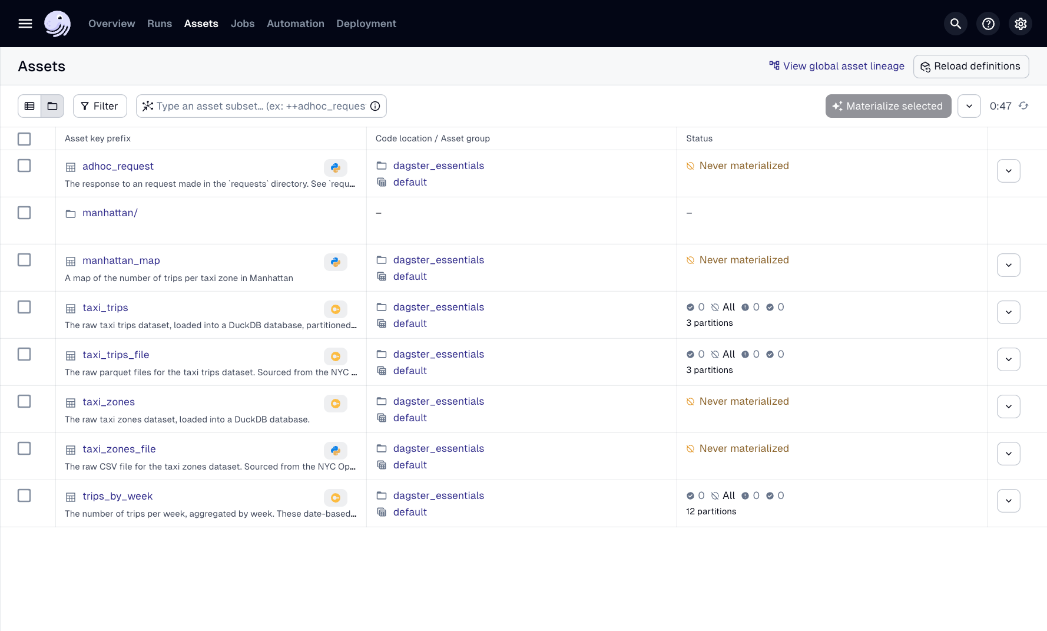Image resolution: width=1047 pixels, height=631 pixels.
Task: Open the Deployment tab
Action: [366, 24]
